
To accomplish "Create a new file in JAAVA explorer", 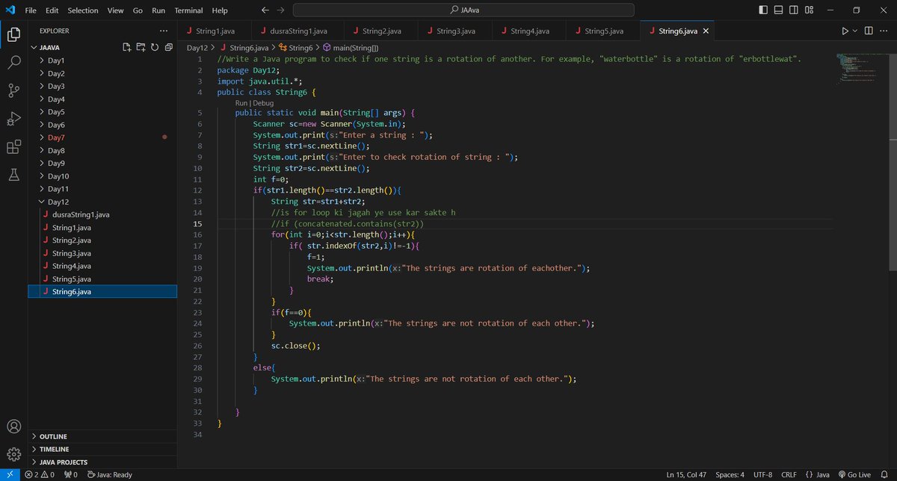I will point(128,47).
